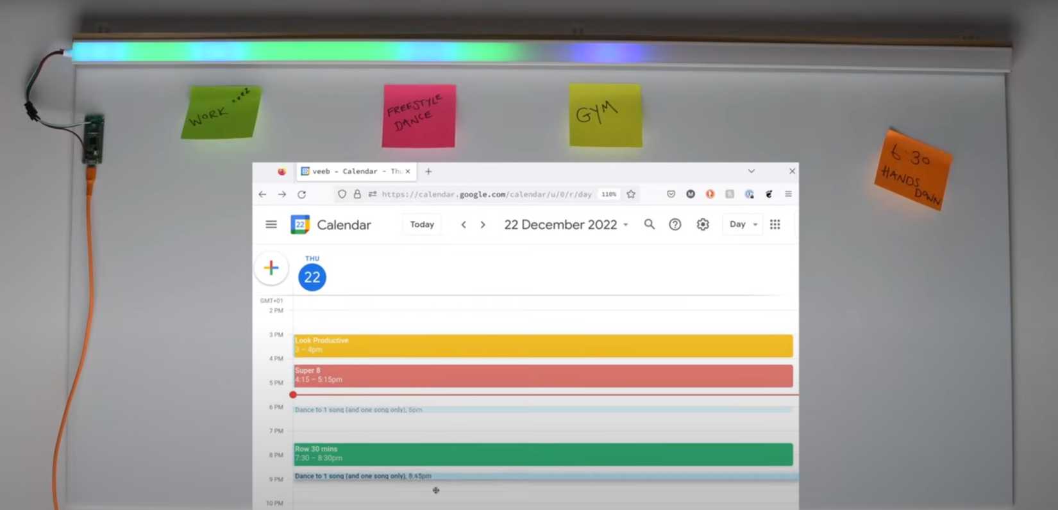The image size is (1058, 510).
Task: Click the 2 PM time label
Action: 276,310
